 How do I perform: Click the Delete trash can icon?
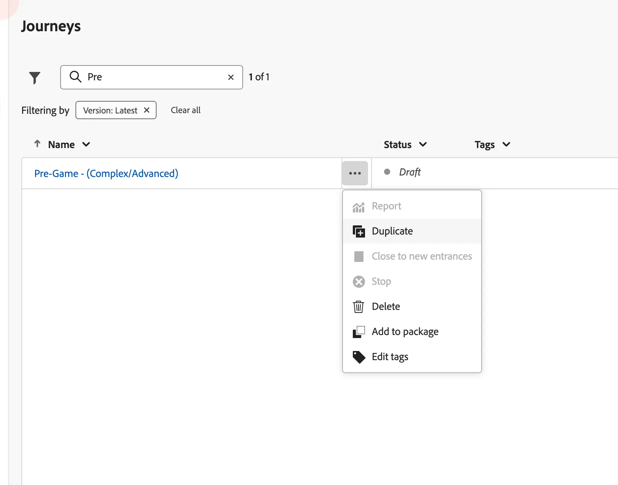[x=359, y=306]
